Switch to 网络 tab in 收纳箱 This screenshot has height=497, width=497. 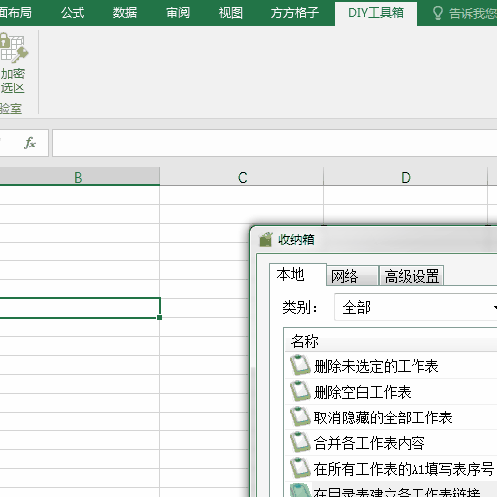click(x=352, y=276)
